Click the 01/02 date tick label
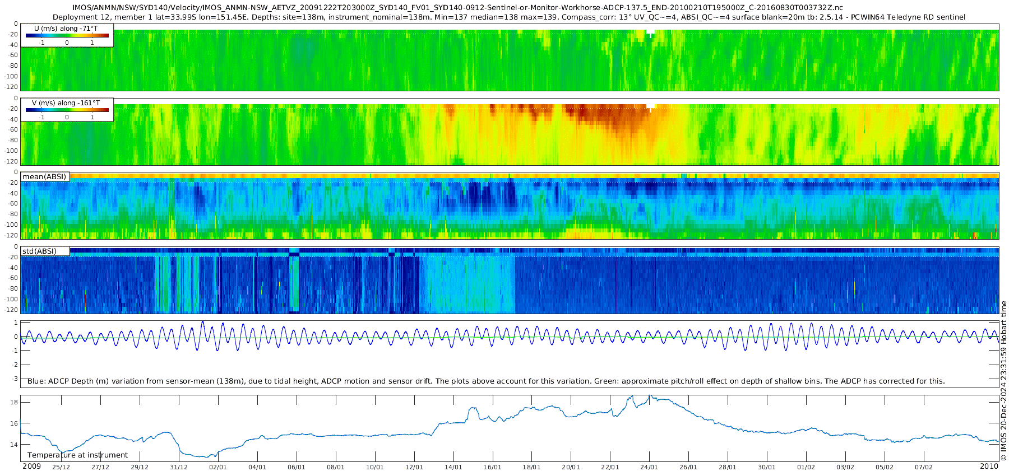 click(x=806, y=467)
